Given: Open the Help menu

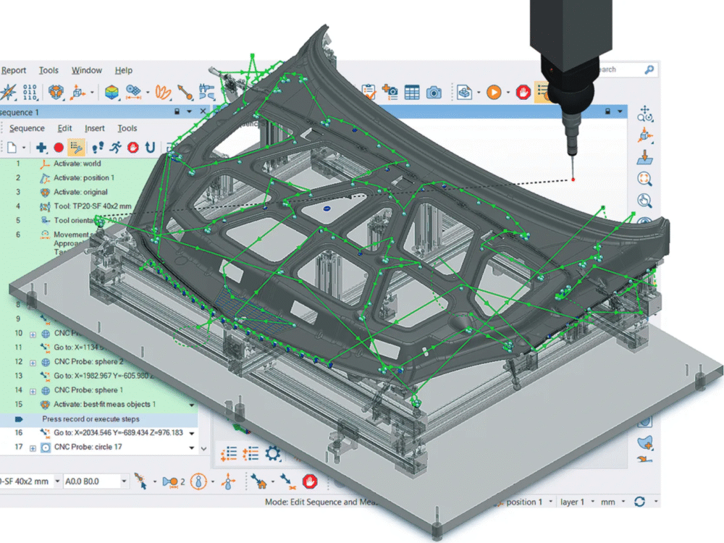Looking at the screenshot, I should click(x=123, y=70).
